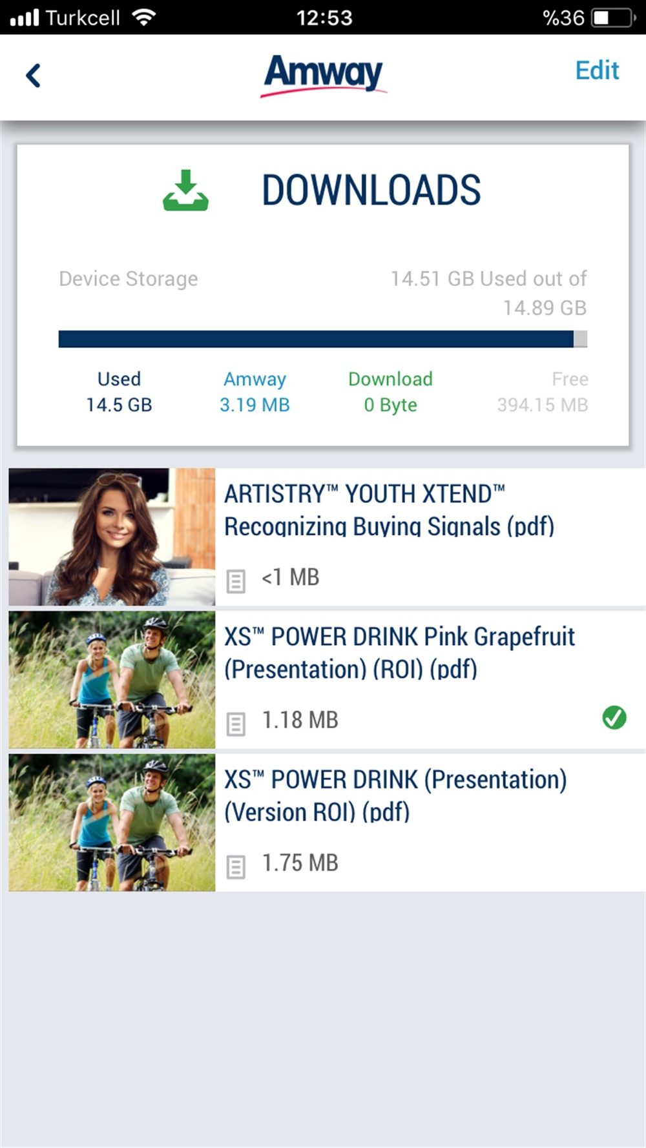Screen dimensions: 646x1148
Task: Tap document icon beside 1.18 MB
Action: pos(236,724)
